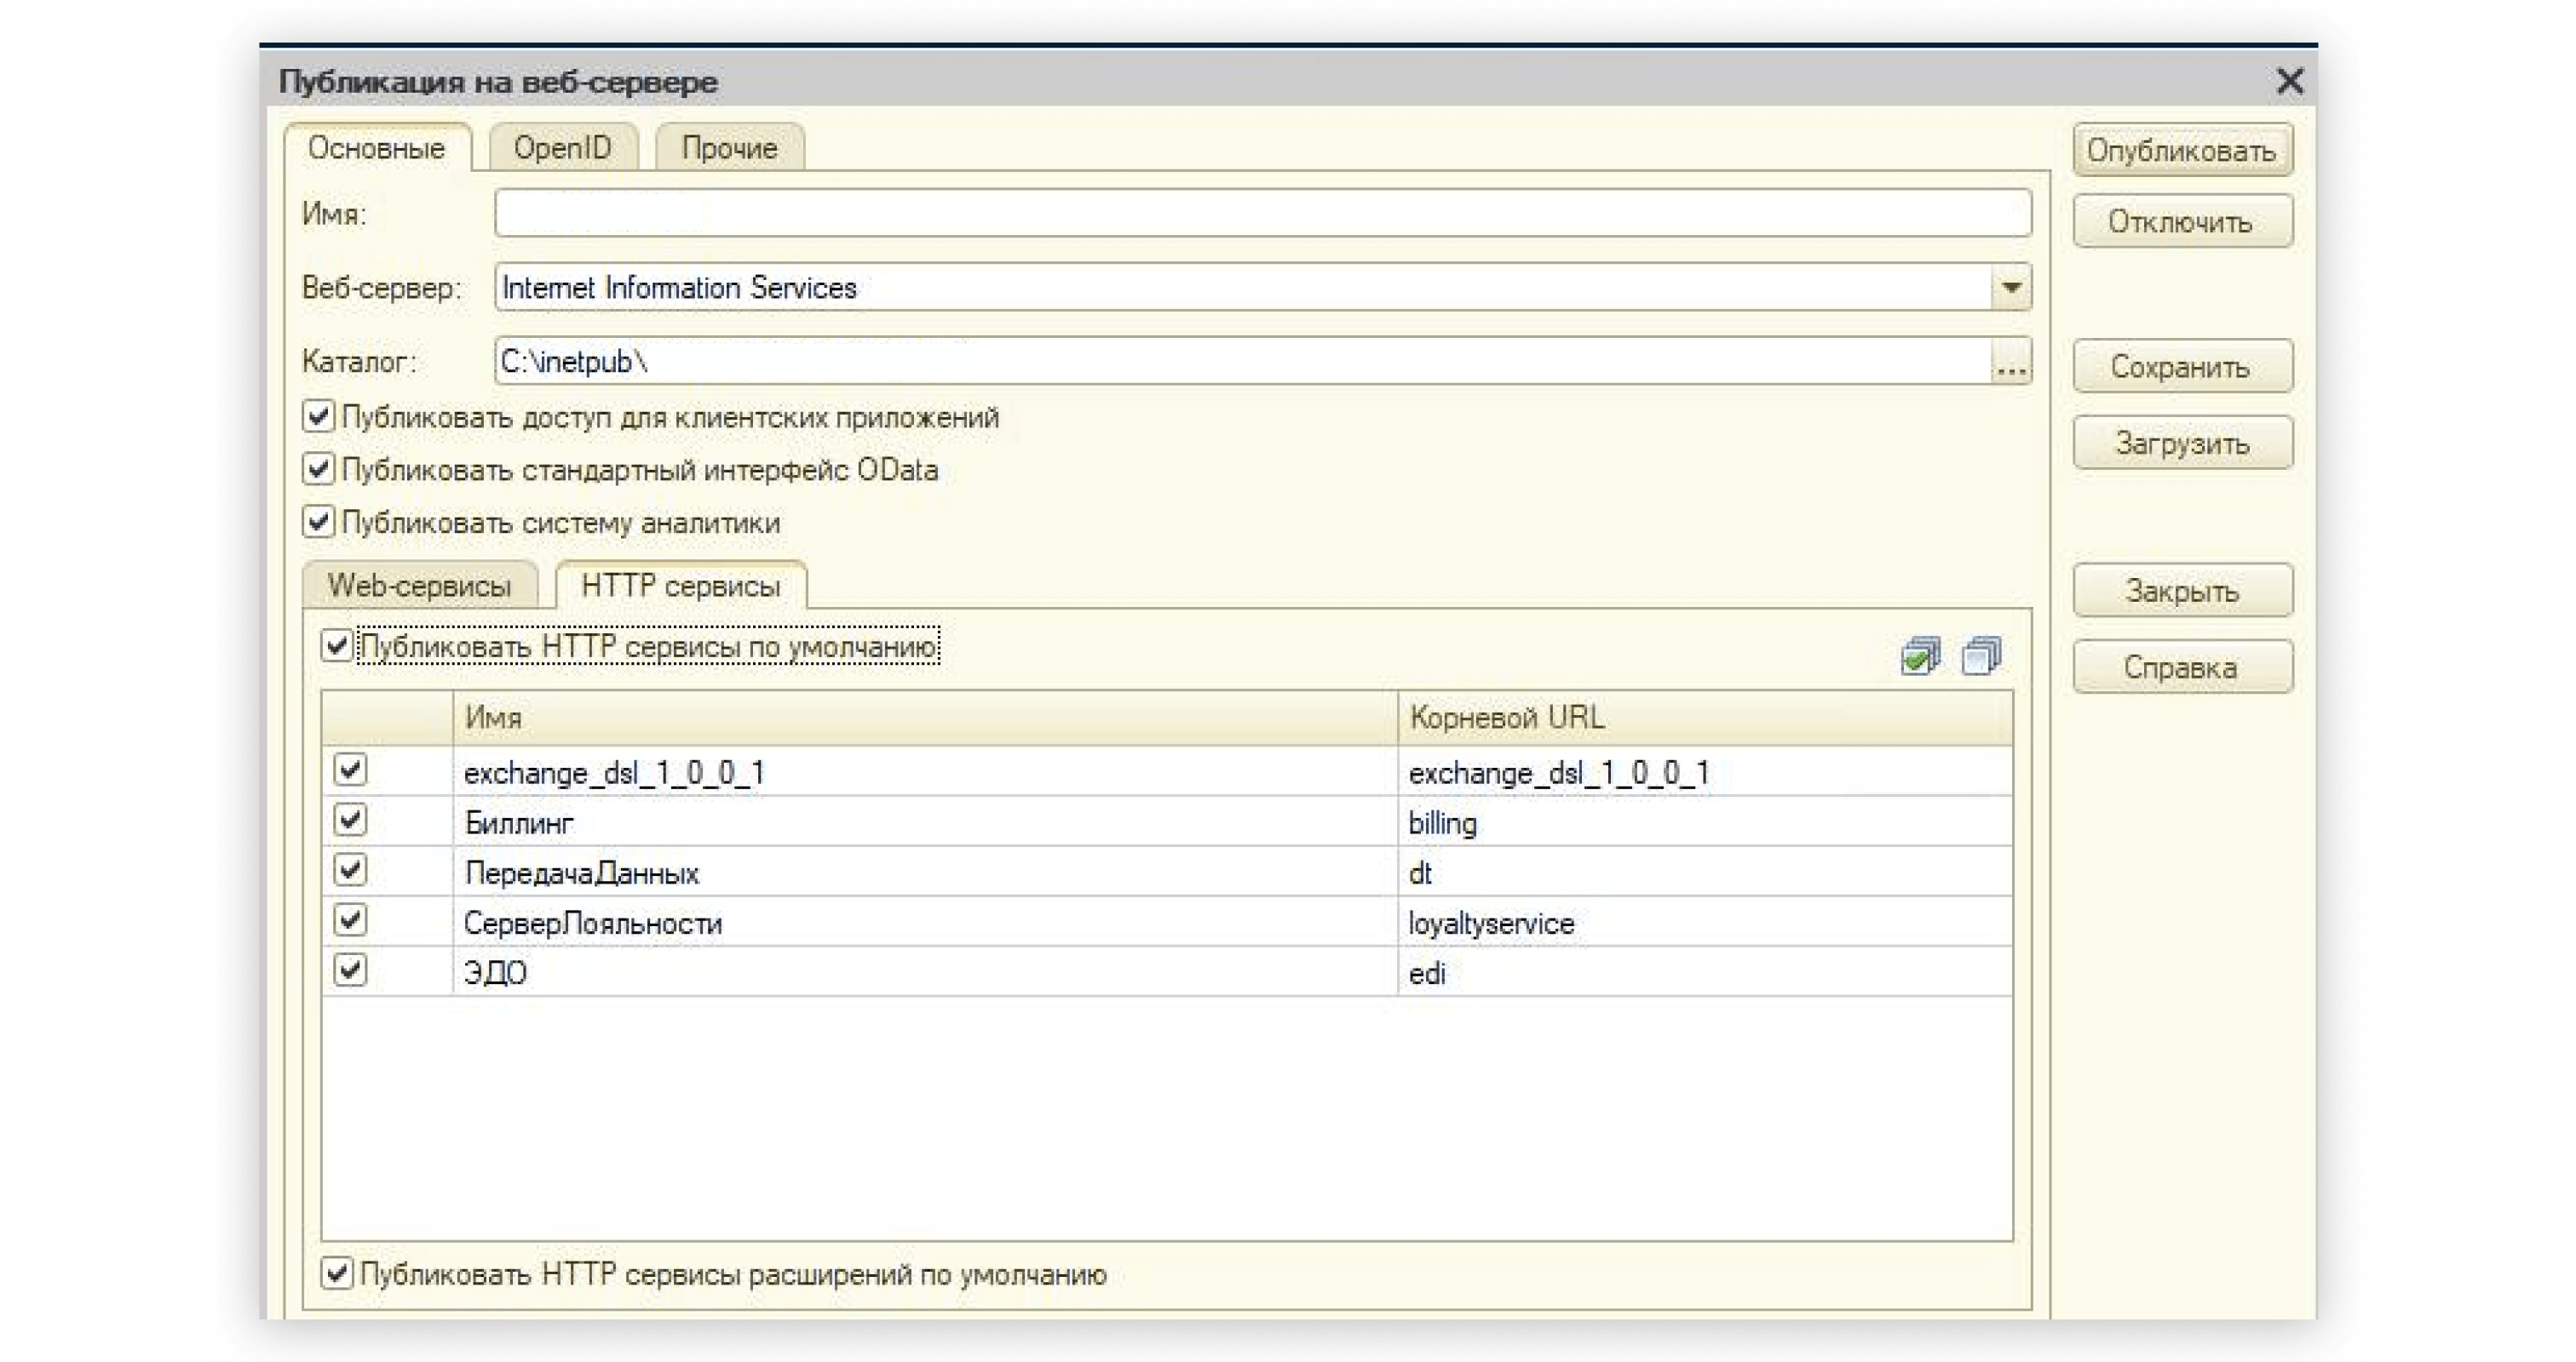The height and width of the screenshot is (1362, 2576).
Task: Select the ЭДО name cell
Action: click(x=925, y=971)
